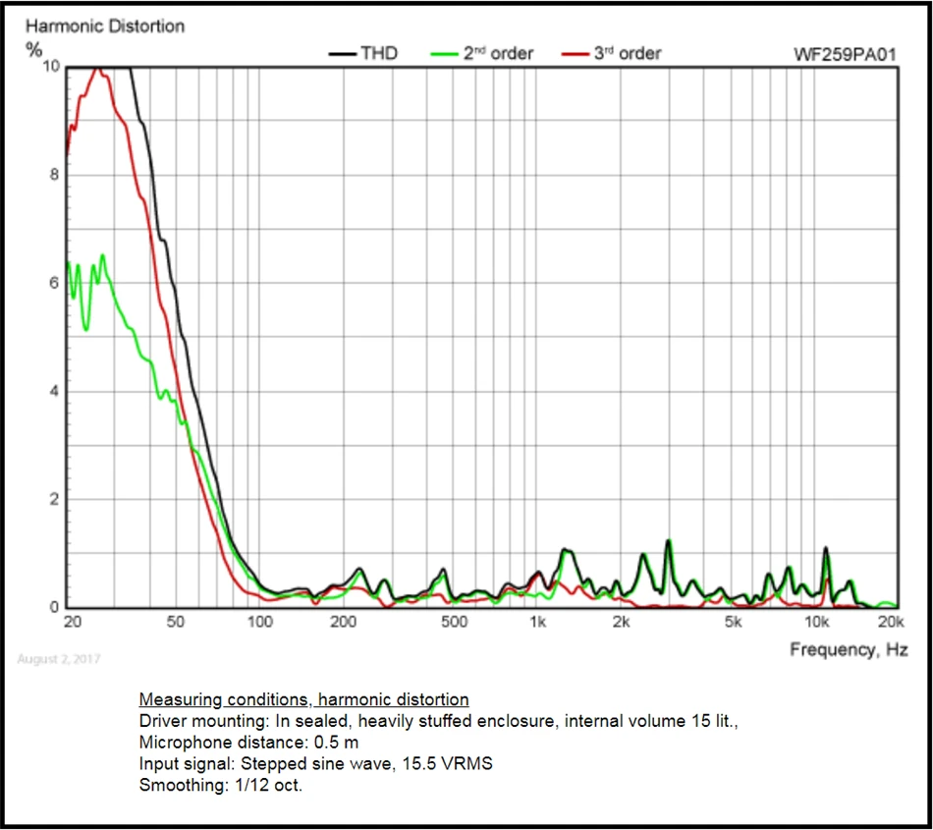Select the THD legend entry
Viewport: 933px width, 830px height.
tap(363, 54)
